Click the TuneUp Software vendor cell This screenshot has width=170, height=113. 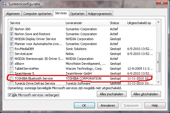78,83
